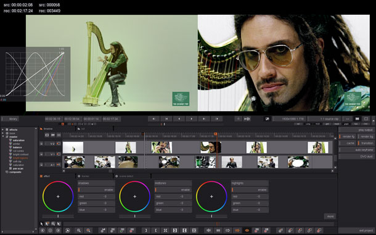376x235 pixels.
Task: Click the single-pane view layout icon
Action: [366, 119]
